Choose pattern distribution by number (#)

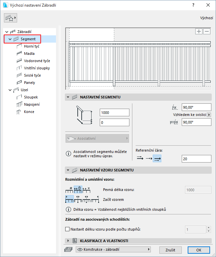coord(69,190)
